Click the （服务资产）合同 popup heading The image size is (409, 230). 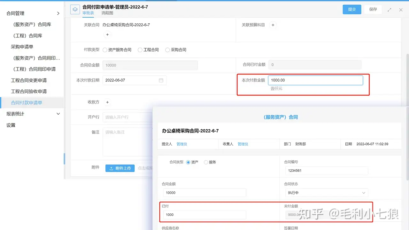(x=281, y=117)
